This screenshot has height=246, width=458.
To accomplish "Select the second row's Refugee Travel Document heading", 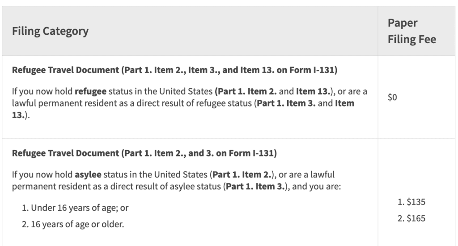I will click(x=144, y=154).
